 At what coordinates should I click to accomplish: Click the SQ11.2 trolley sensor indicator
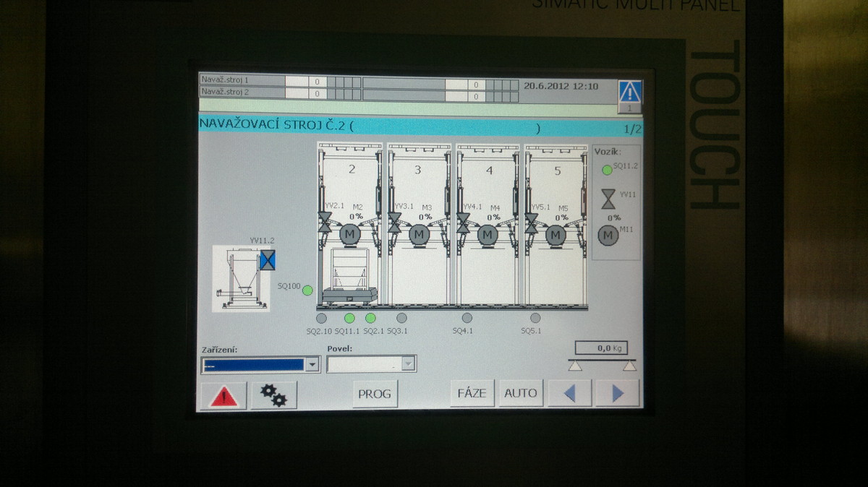[x=607, y=170]
